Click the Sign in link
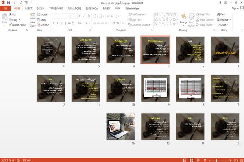 pos(235,9)
